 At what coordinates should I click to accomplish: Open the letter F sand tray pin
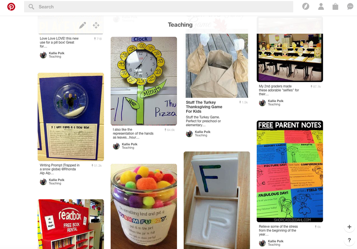point(216,200)
